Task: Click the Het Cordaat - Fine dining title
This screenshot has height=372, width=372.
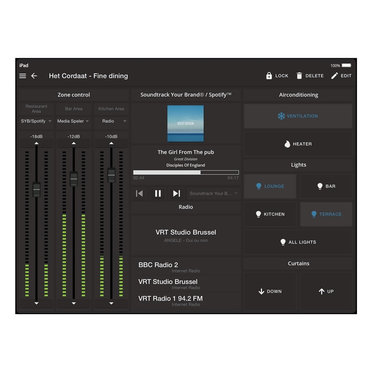Action: 88,76
